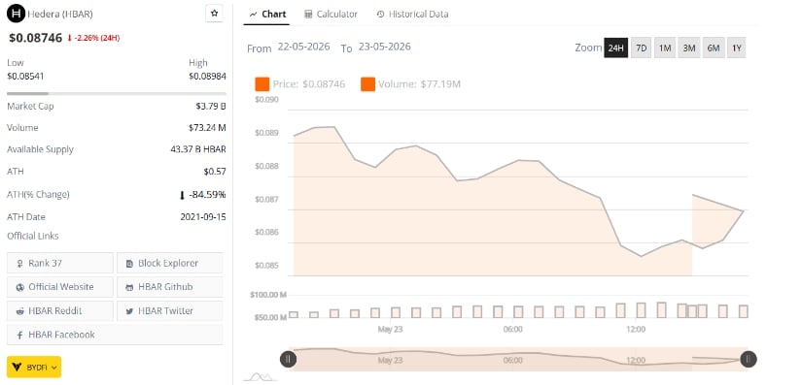Set chart zoom to 24H
This screenshot has height=385, width=802.
coord(615,48)
